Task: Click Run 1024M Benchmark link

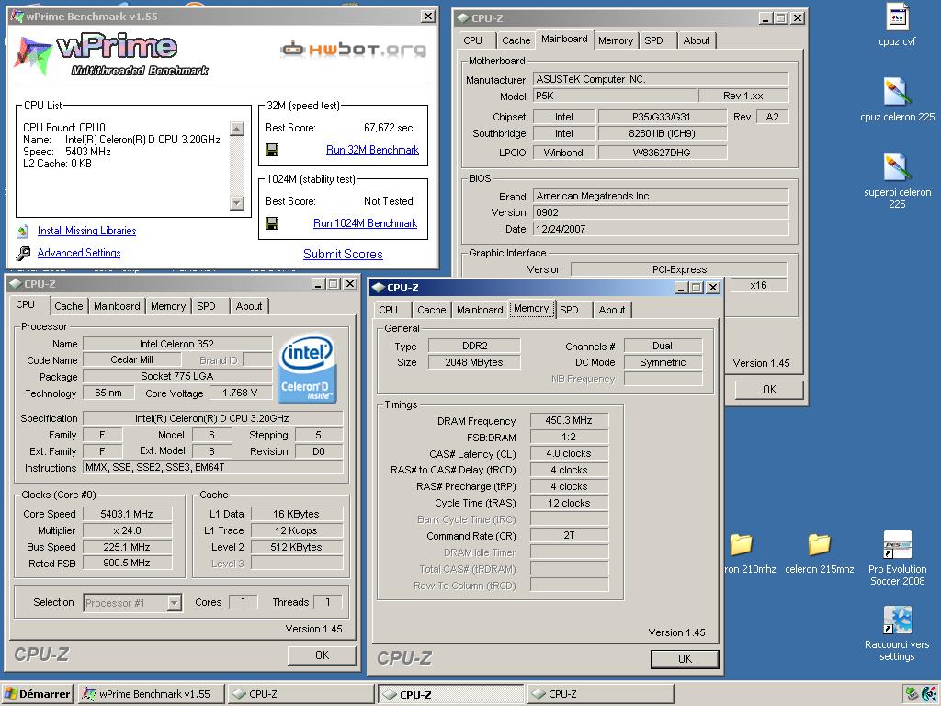Action: (x=365, y=223)
